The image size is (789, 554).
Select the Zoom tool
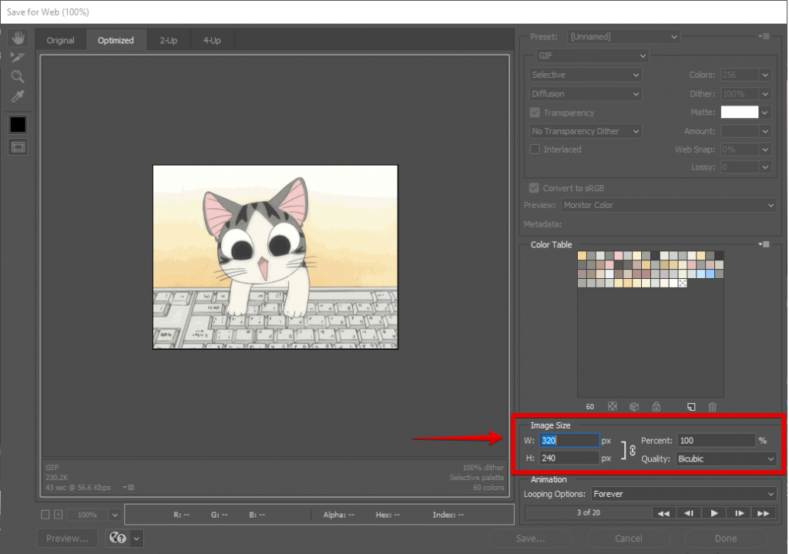(x=18, y=76)
